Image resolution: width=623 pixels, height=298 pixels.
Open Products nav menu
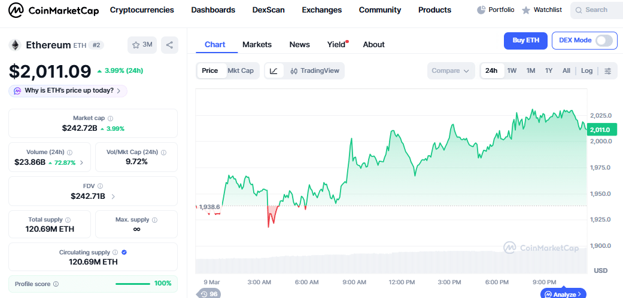pos(434,10)
